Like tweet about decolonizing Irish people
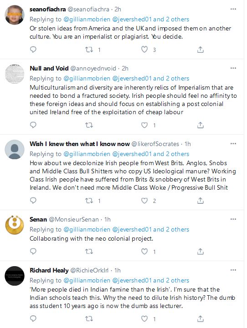247x328 pixels. [x=144, y=201]
